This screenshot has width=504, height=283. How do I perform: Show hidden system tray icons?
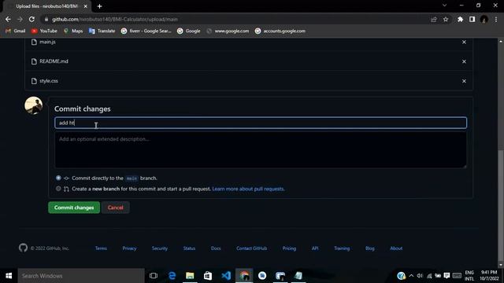411,276
